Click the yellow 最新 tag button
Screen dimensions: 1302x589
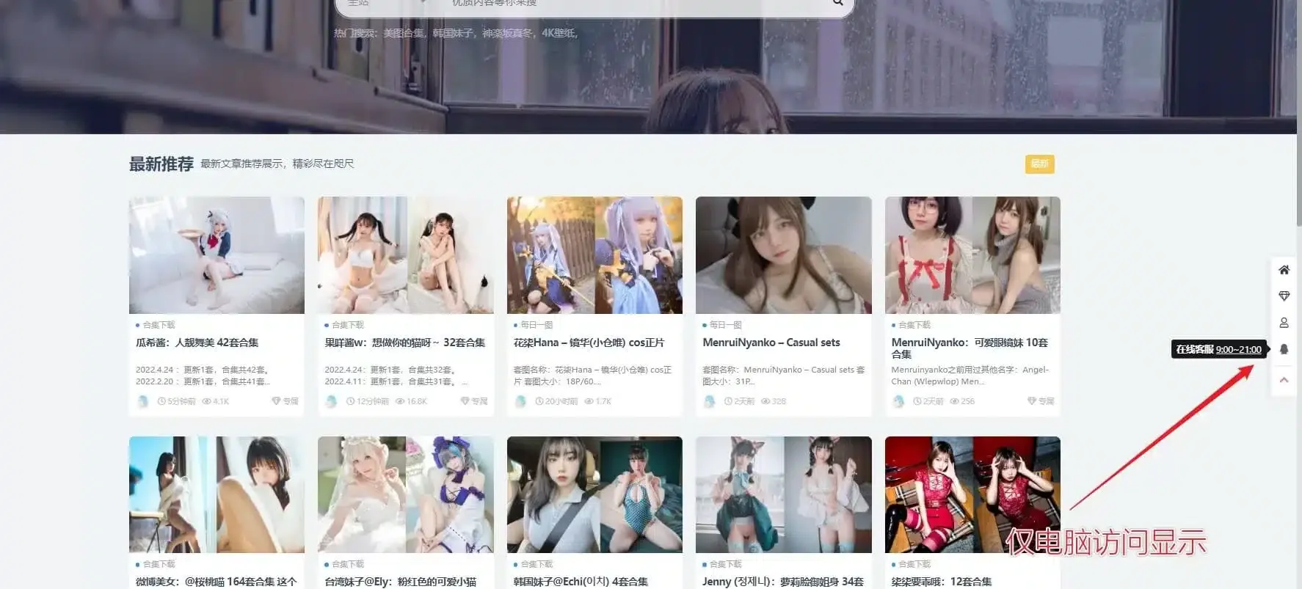pos(1039,164)
